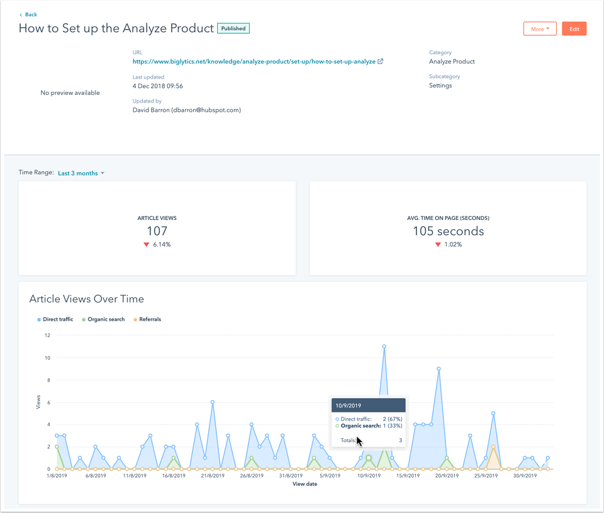Click the Direct traffic circle in tooltip
This screenshot has width=604, height=513.
pyautogui.click(x=337, y=419)
